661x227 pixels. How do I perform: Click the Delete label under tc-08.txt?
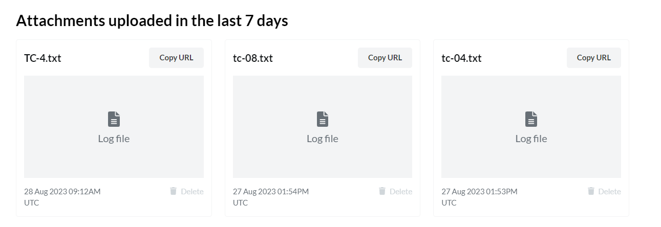tap(401, 191)
